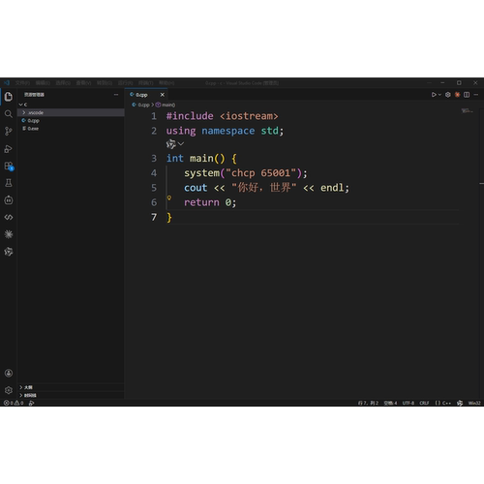Open the Source Control view
484x484 pixels.
tap(9, 132)
